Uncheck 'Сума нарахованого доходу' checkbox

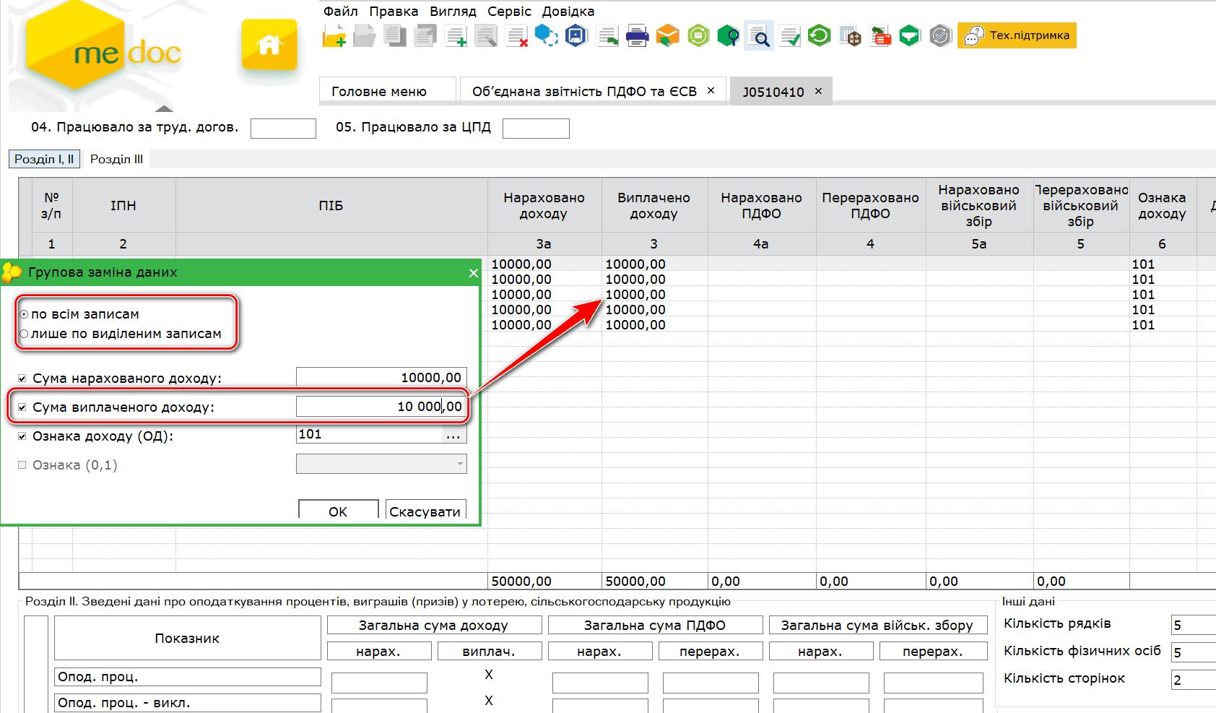pyautogui.click(x=22, y=379)
